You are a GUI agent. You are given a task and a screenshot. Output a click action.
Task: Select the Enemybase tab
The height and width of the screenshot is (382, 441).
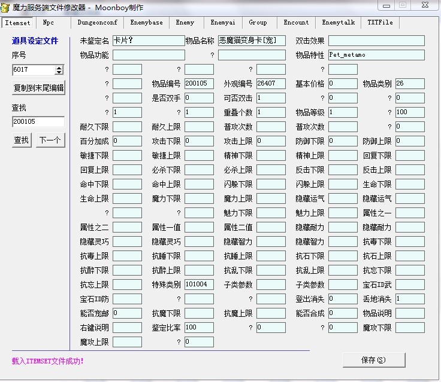point(146,23)
